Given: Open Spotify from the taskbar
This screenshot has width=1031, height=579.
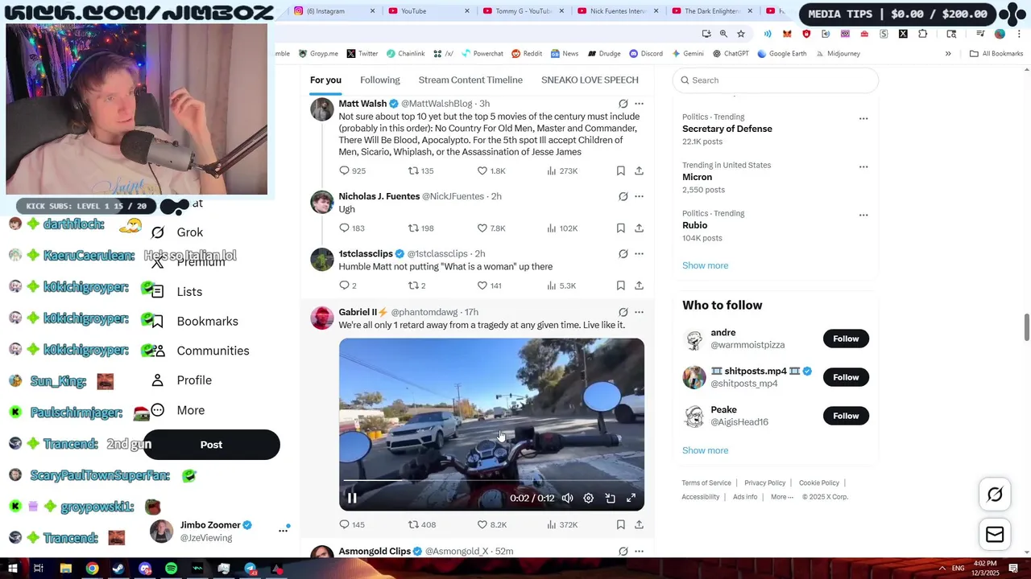Looking at the screenshot, I should click(172, 569).
